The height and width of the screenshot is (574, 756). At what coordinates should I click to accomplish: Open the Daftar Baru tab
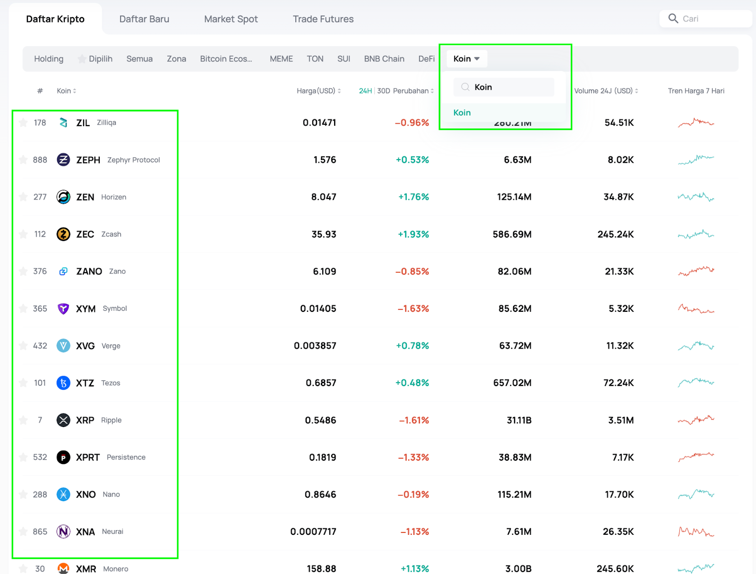tap(144, 19)
